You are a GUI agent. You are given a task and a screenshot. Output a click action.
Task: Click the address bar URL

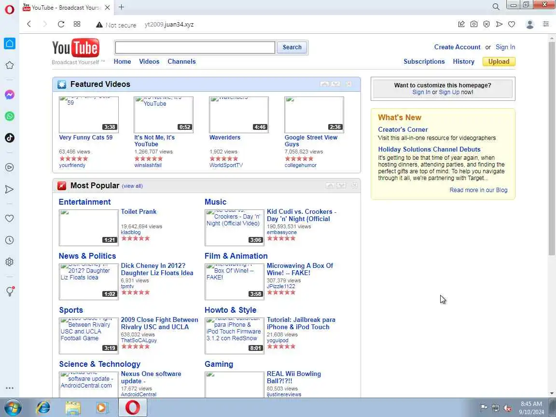169,25
